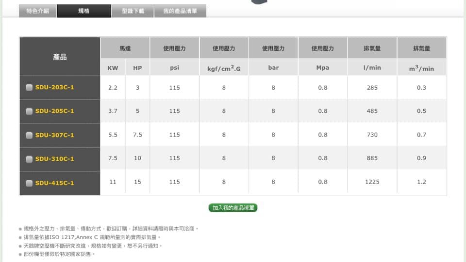Open the SDU-415C-1 product link
The height and width of the screenshot is (262, 466).
click(54, 183)
